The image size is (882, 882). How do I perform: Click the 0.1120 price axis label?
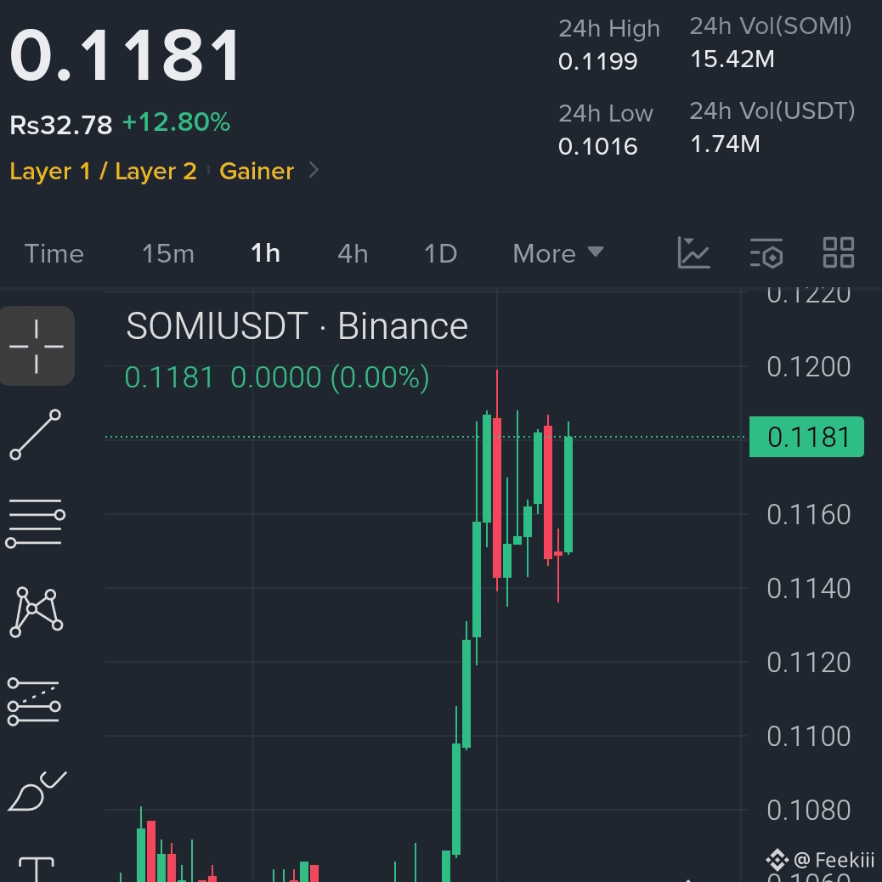pyautogui.click(x=808, y=663)
